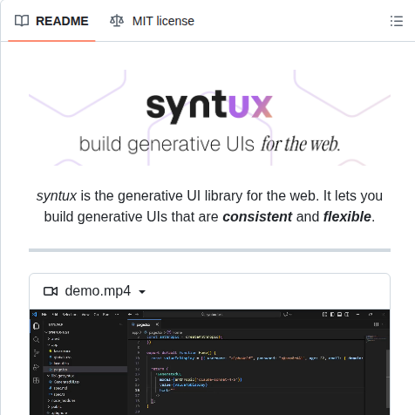Click the bold word "consistent"
Viewport: 415px width, 415px height.
click(x=257, y=217)
